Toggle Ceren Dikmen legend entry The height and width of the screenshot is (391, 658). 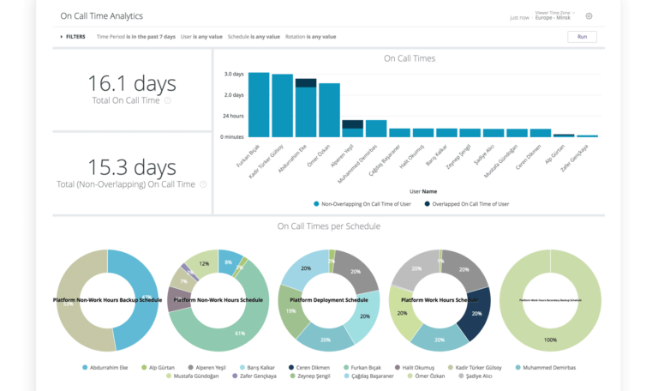309,368
